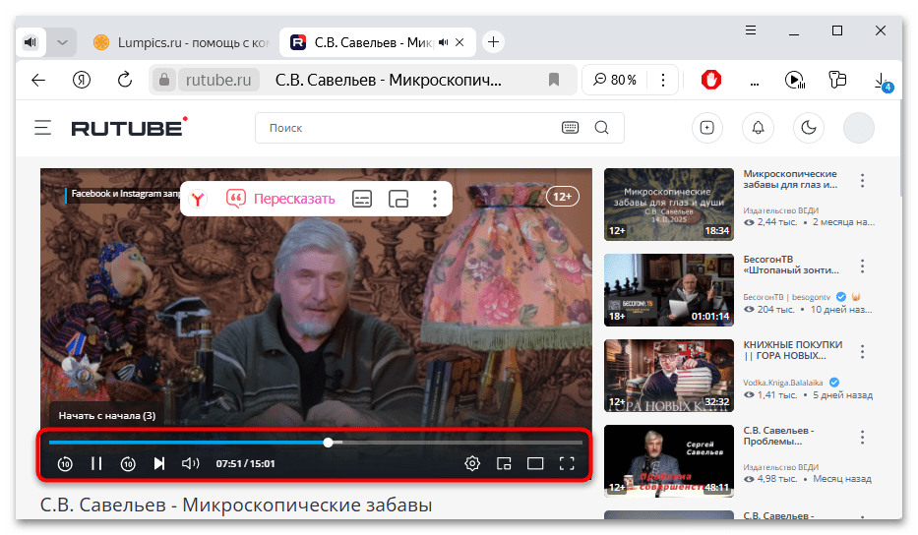Open the video overlay three-dot menu
The width and height of the screenshot is (918, 535).
[x=435, y=199]
